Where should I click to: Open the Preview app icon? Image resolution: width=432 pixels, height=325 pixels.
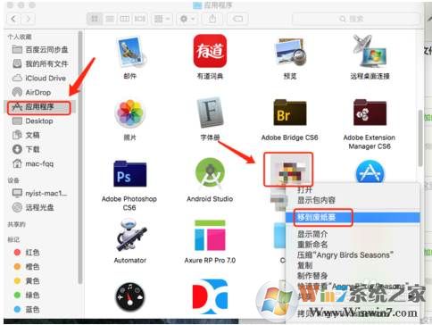coord(290,52)
